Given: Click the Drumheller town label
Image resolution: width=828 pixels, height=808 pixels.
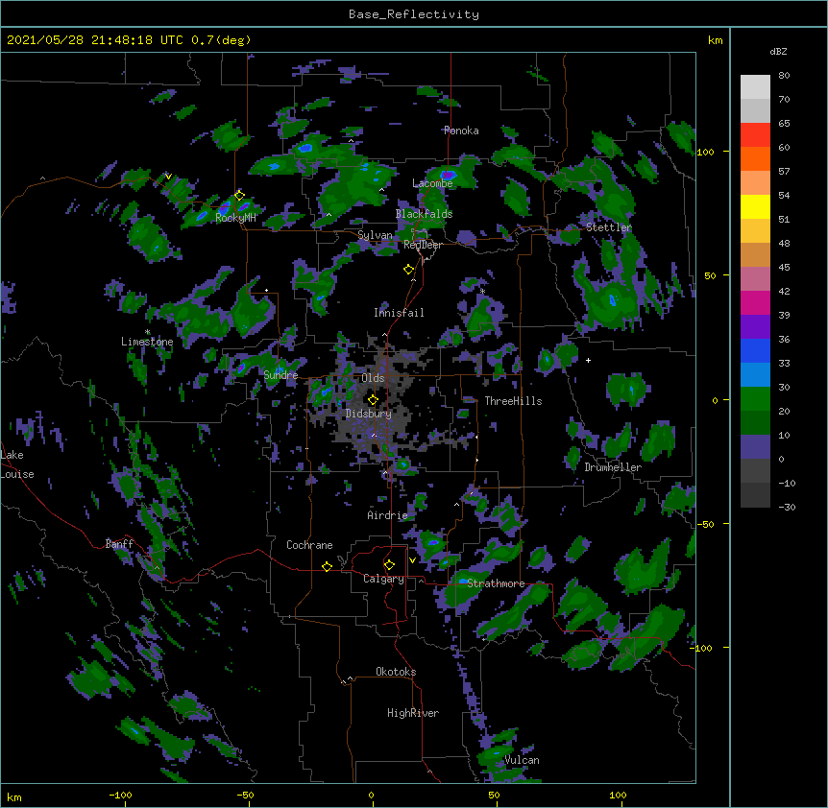Looking at the screenshot, I should click(x=613, y=467).
